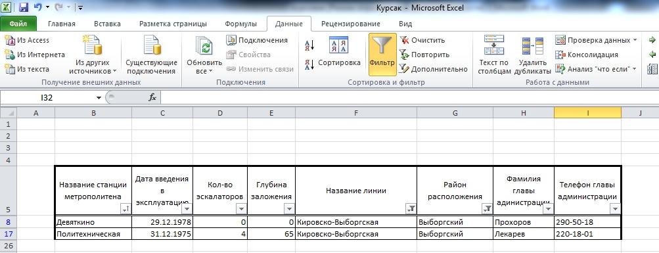Switch to the Разметка страницы tab
The height and width of the screenshot is (253, 659).
(x=173, y=24)
